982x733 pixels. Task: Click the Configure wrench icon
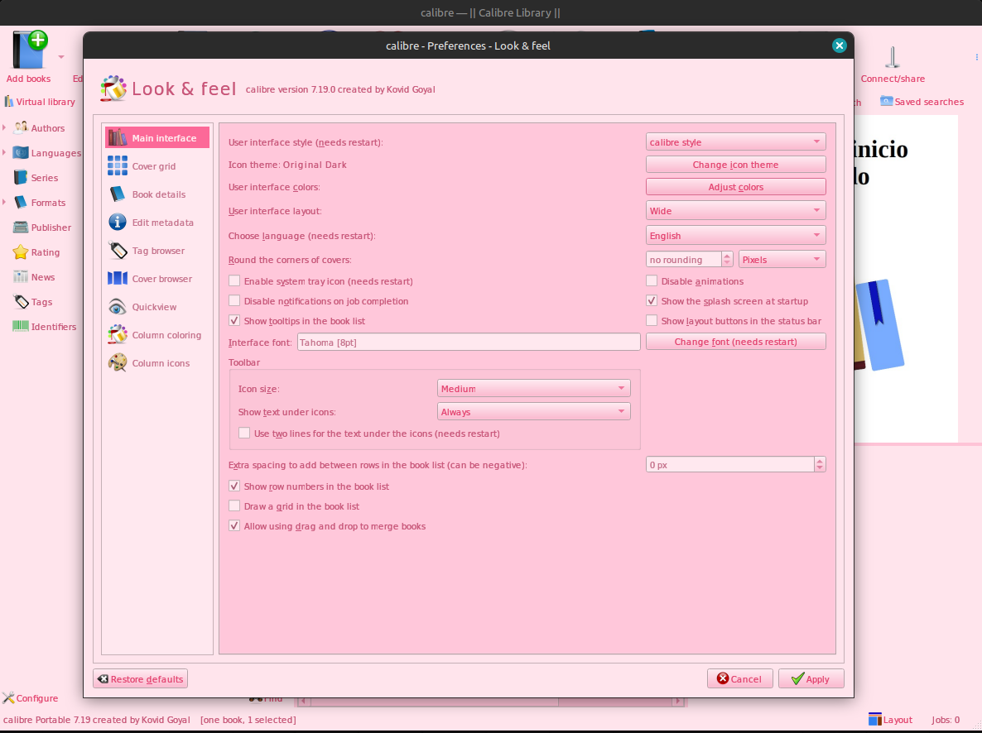[8, 698]
